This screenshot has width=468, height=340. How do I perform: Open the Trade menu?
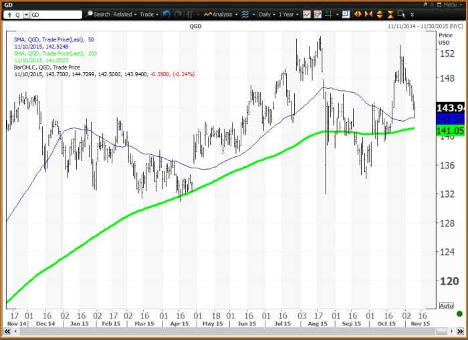click(x=149, y=14)
